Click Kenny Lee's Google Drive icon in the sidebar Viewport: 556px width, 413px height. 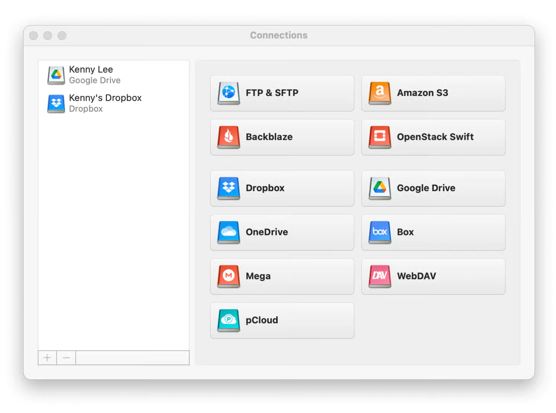click(56, 75)
